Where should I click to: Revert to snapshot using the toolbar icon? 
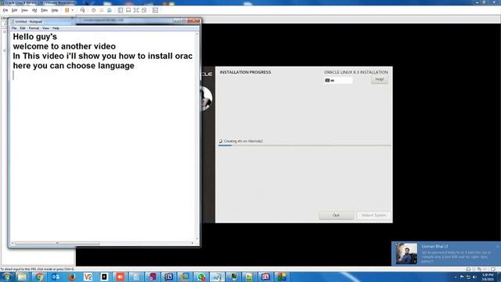(102, 10)
